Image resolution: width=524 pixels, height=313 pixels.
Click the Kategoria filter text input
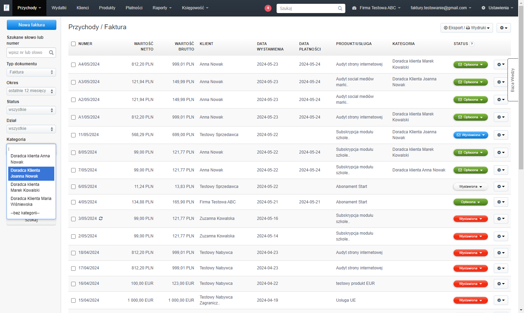(31, 149)
